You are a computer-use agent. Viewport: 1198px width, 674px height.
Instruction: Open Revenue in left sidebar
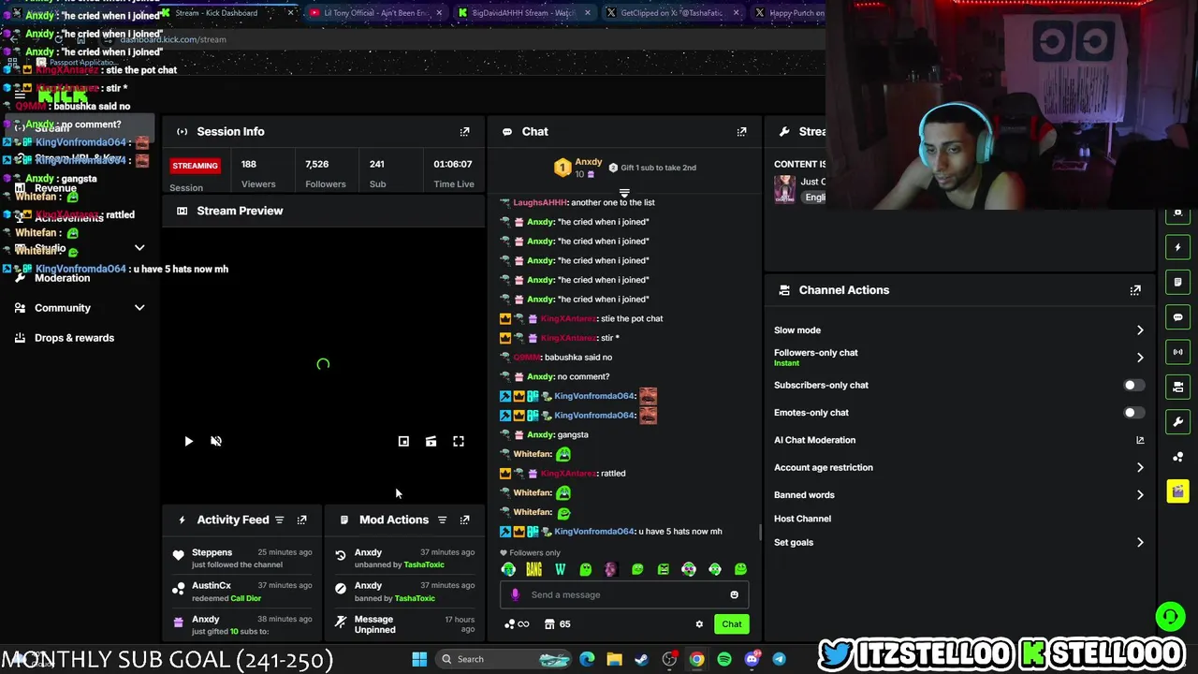[x=55, y=188]
